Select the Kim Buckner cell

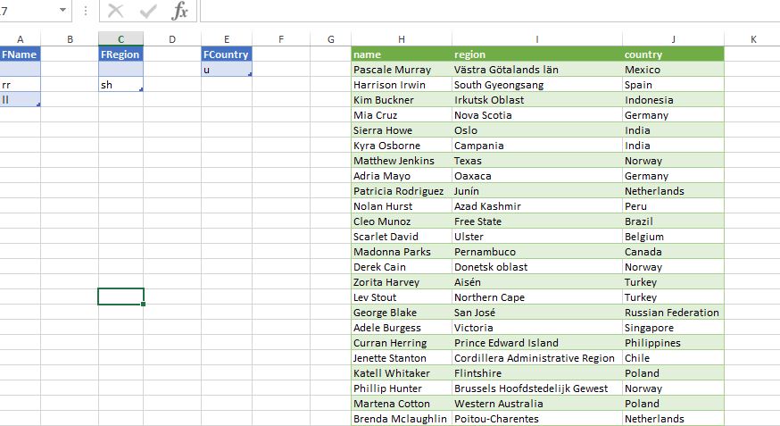tap(402, 100)
